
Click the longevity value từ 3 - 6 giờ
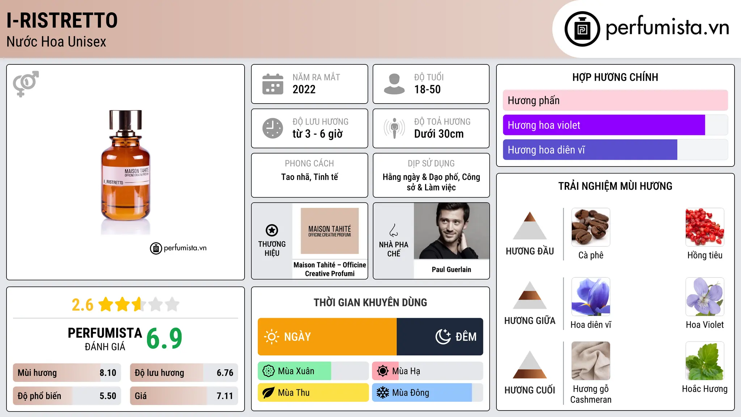(x=317, y=134)
